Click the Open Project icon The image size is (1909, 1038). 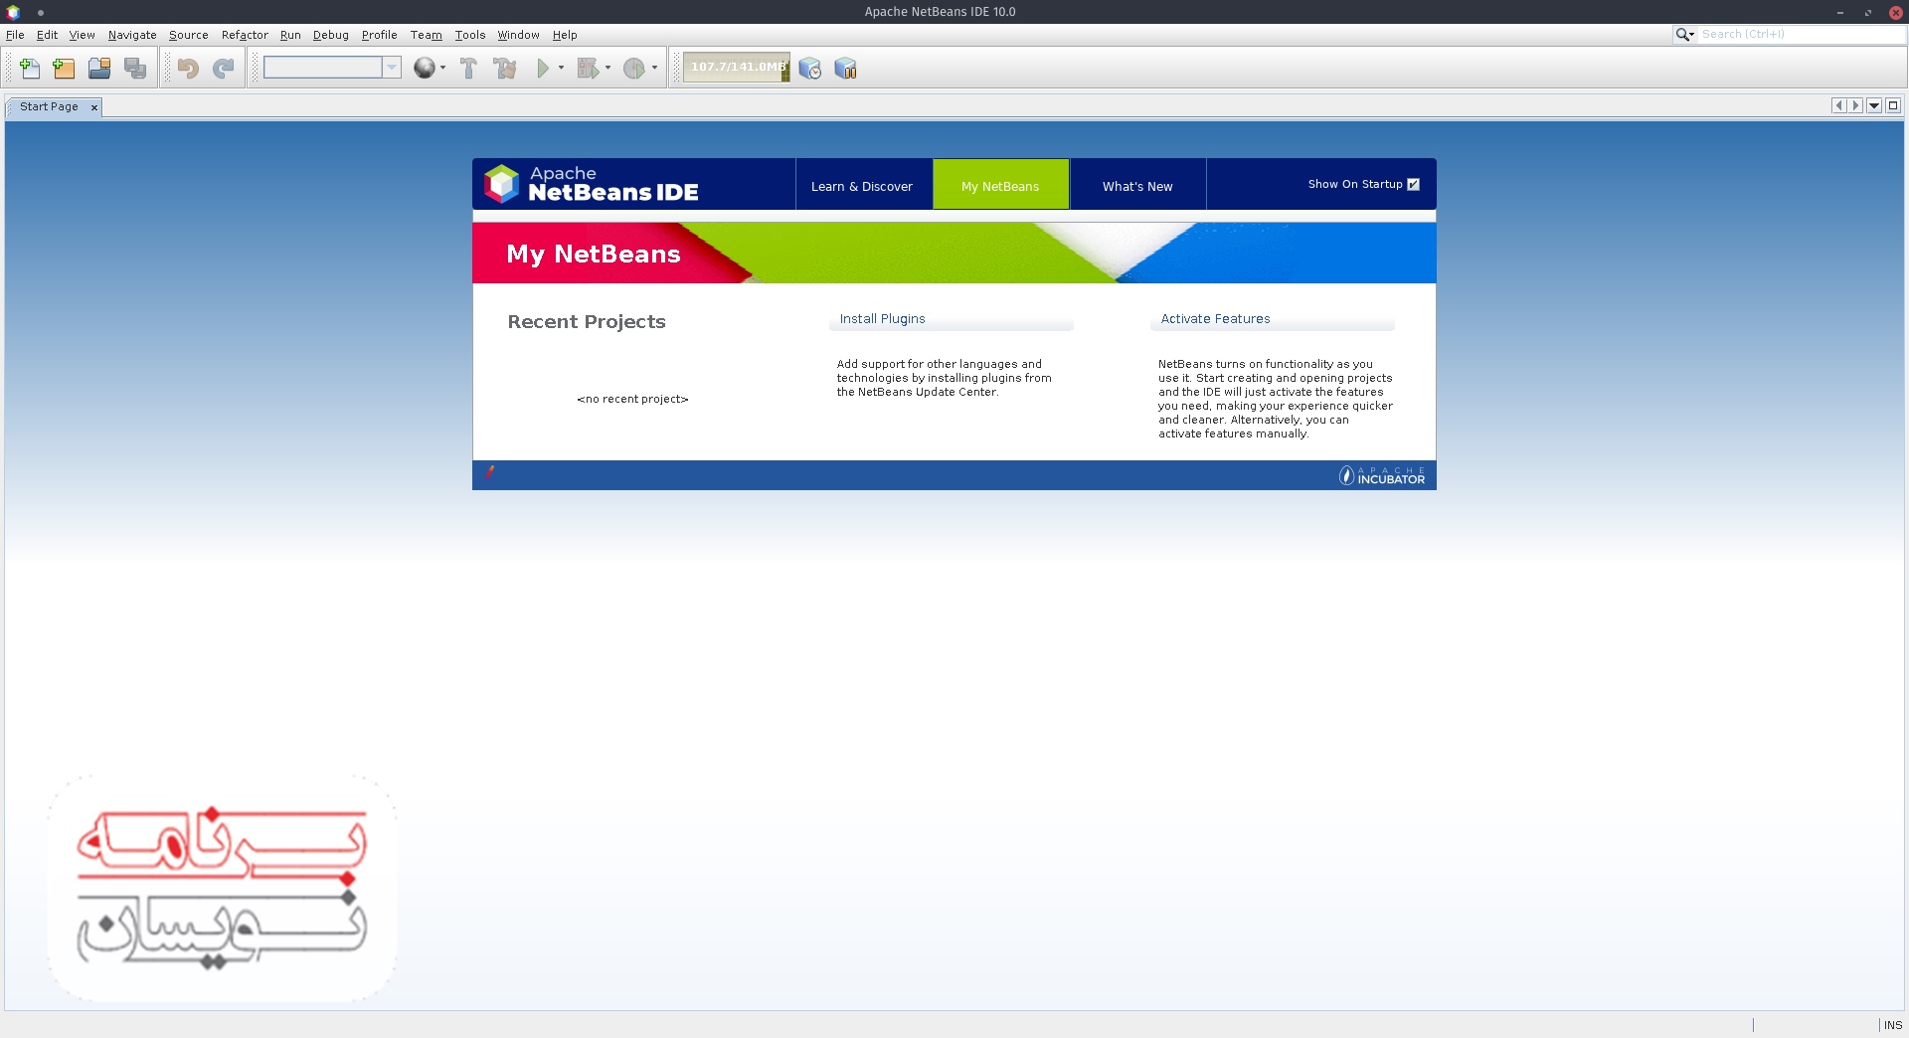(x=99, y=68)
